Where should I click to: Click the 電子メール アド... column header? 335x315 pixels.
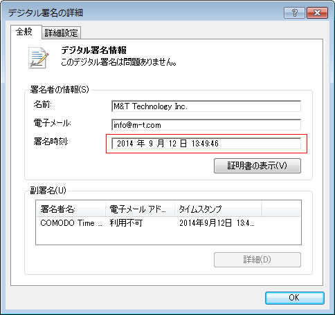point(140,209)
